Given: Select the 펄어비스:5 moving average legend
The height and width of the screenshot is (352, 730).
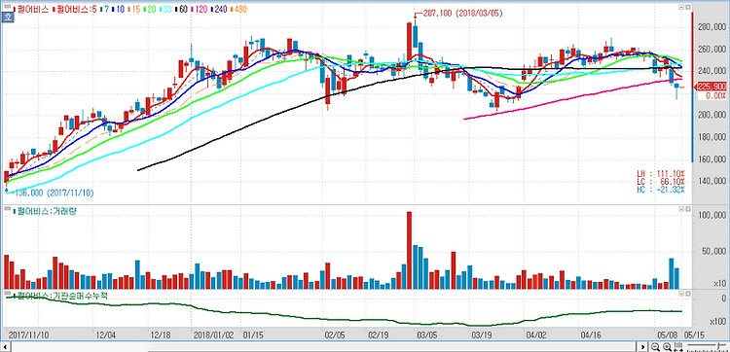Looking at the screenshot, I should point(75,9).
